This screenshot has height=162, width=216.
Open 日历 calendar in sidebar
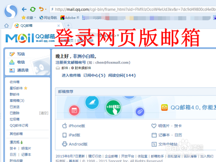(13, 155)
